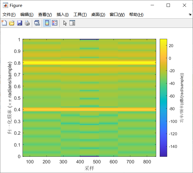This screenshot has width=193, height=173.
Task: Click the y-axis tick label 0.5
Action: click(x=17, y=98)
